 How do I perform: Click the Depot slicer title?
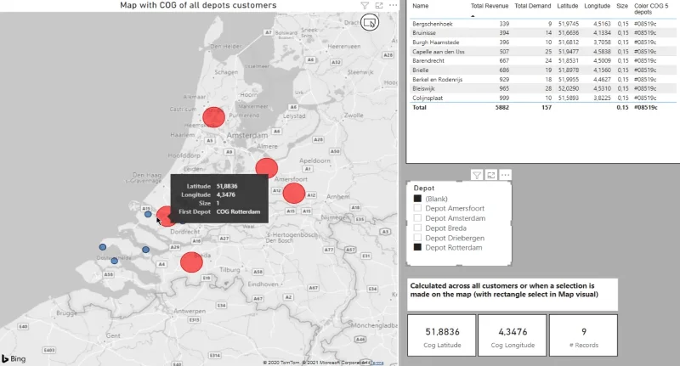[x=423, y=188]
